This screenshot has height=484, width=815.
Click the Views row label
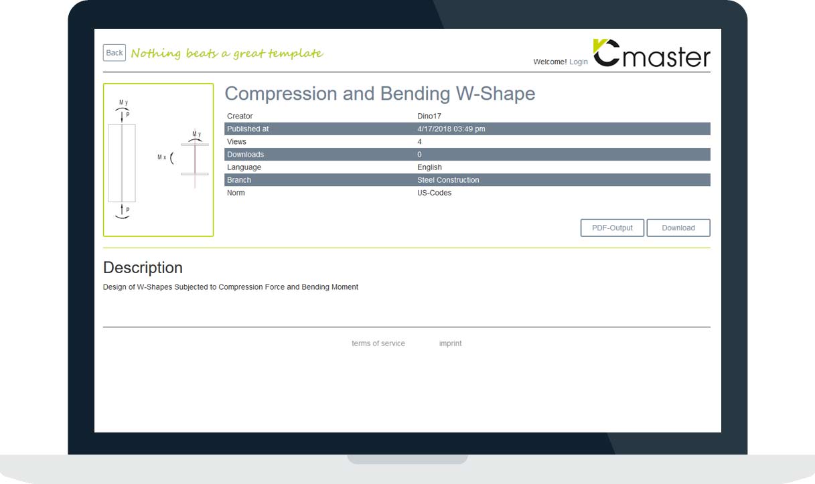point(236,142)
